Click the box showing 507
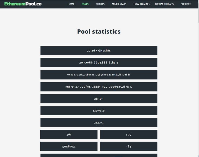This screenshot has height=157, width=199. (129, 135)
